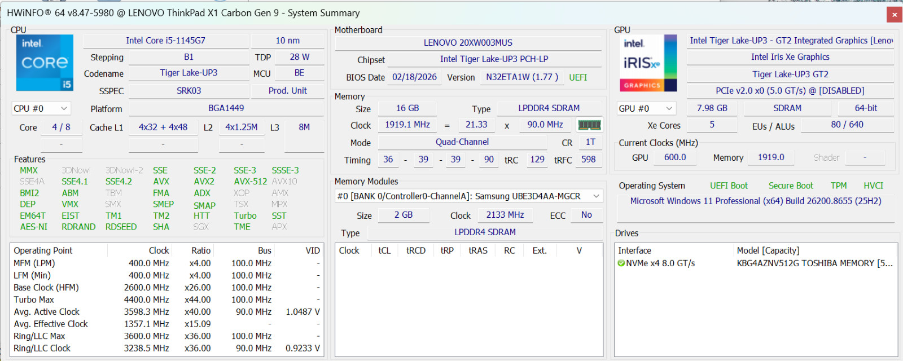
Task: Click the Intel Iris Xe Graphics name field
Action: click(790, 57)
